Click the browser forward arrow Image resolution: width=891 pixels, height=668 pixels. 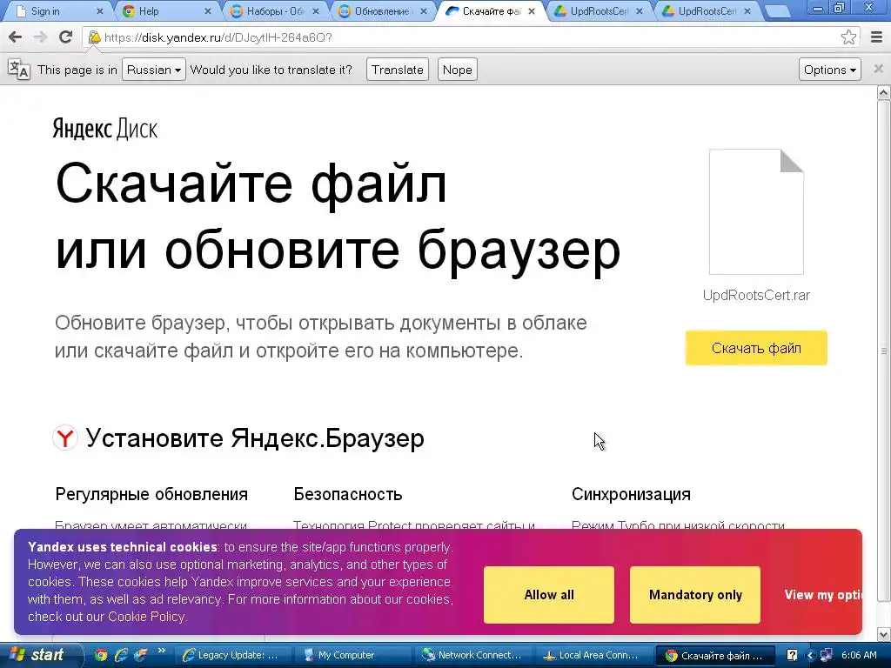[40, 37]
